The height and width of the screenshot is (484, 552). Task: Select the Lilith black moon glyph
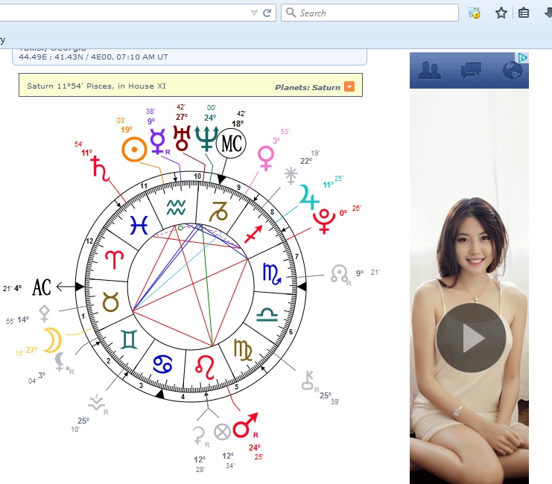tap(60, 361)
